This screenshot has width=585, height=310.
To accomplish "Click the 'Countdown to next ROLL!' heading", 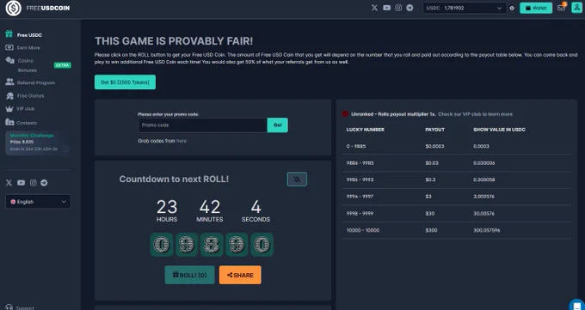I will (174, 179).
